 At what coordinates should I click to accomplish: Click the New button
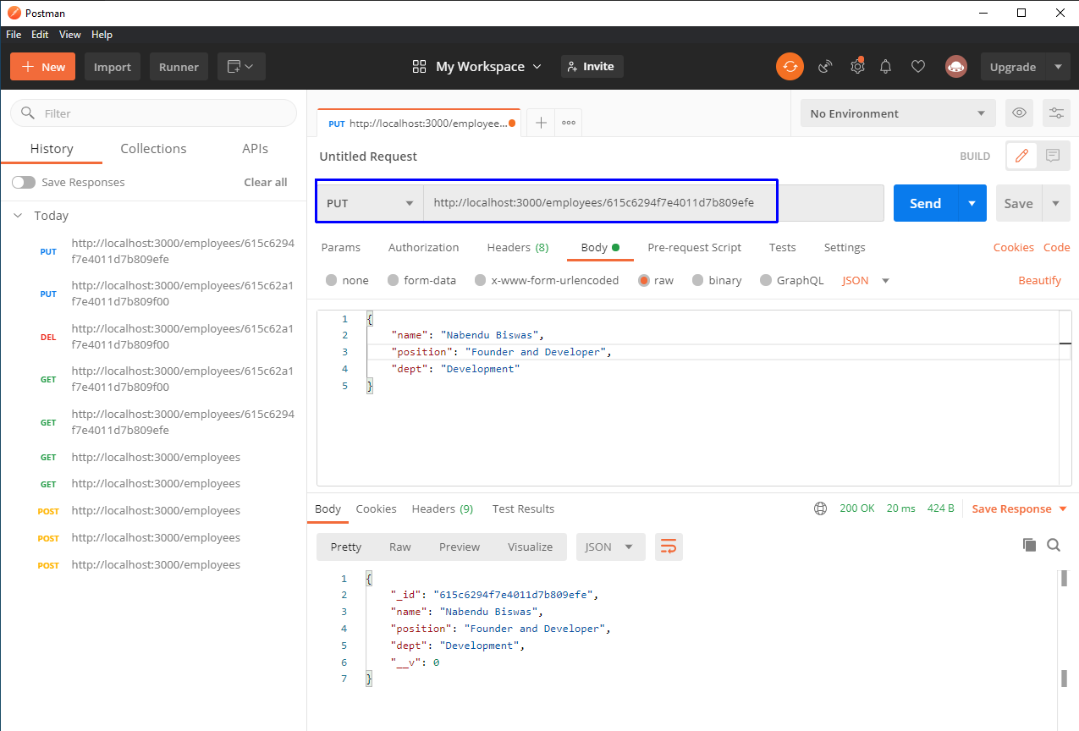(x=42, y=67)
